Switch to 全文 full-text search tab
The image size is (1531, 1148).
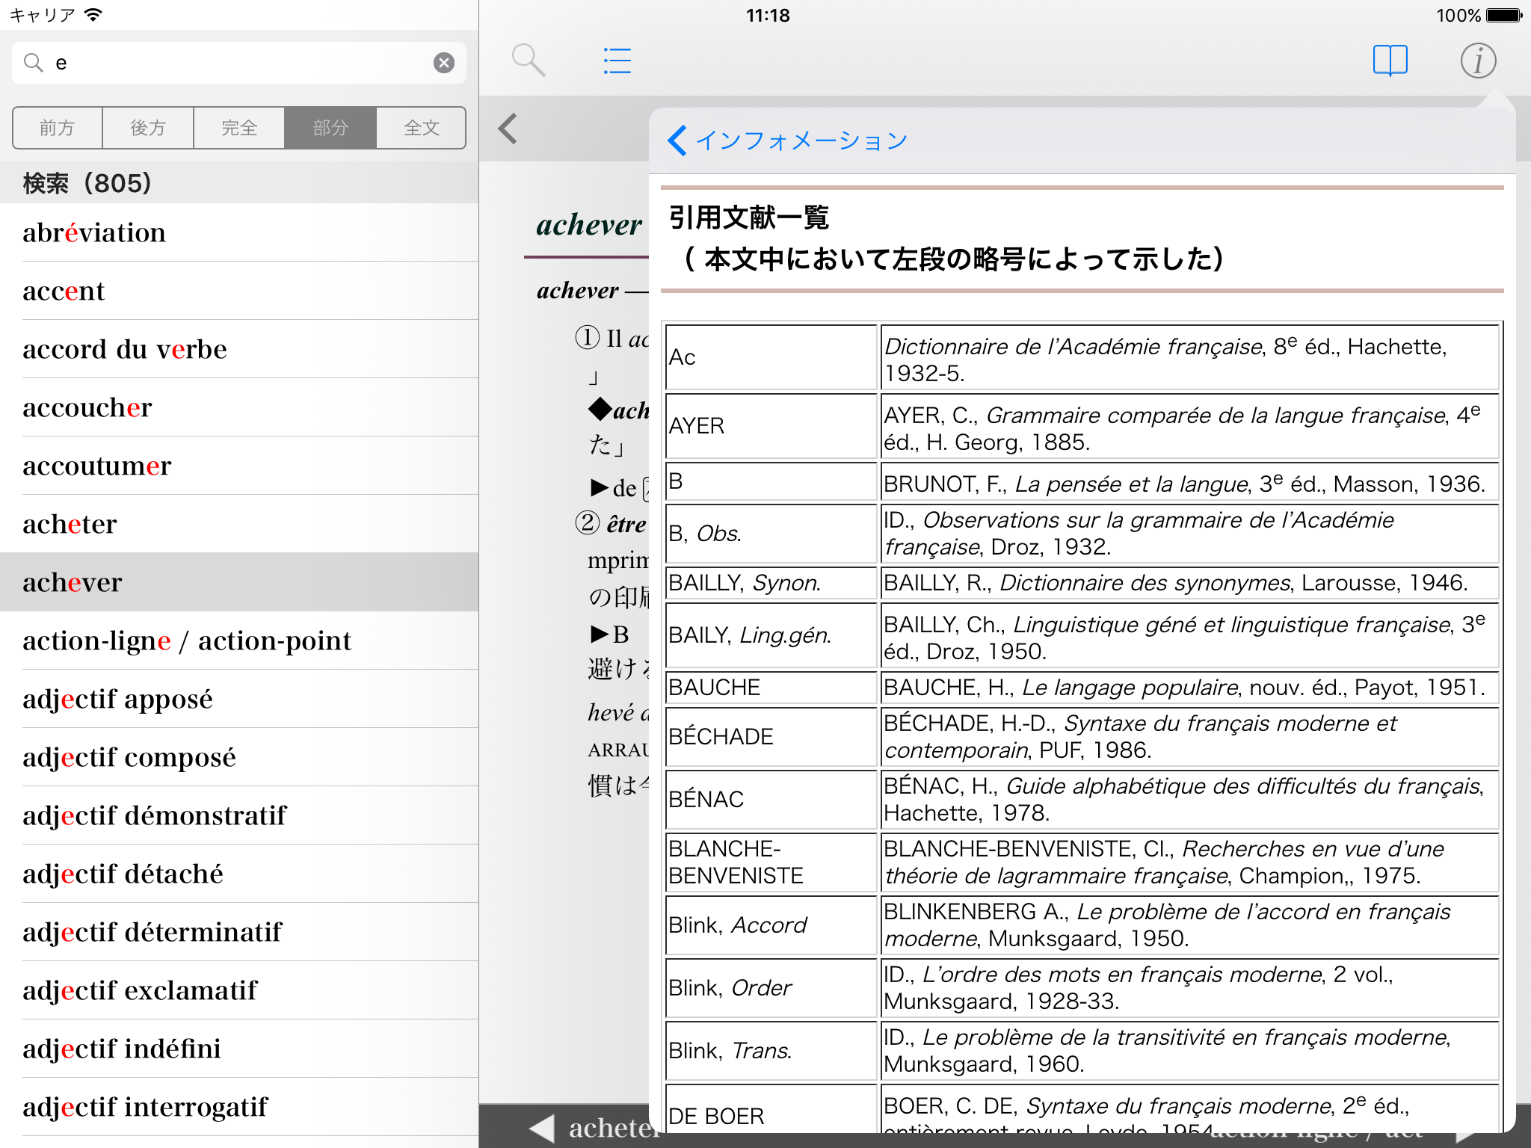tap(421, 128)
